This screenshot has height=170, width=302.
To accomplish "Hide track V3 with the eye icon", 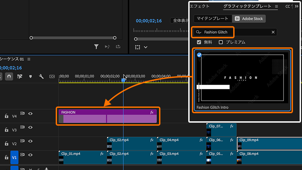I will [30, 127].
